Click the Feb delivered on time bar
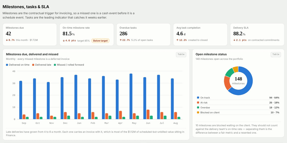The image size is (287, 143). pyautogui.click(x=89, y=99)
